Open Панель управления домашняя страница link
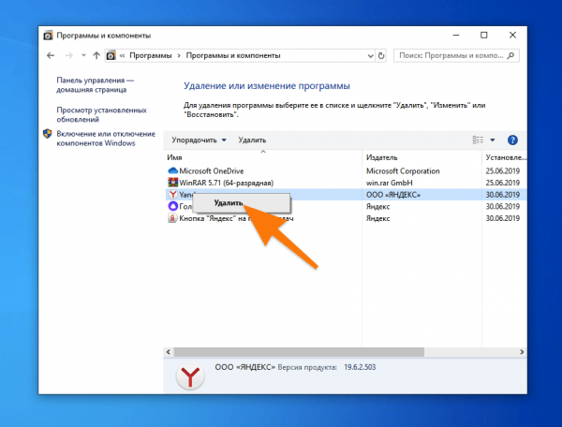This screenshot has height=427, width=562. coord(95,85)
